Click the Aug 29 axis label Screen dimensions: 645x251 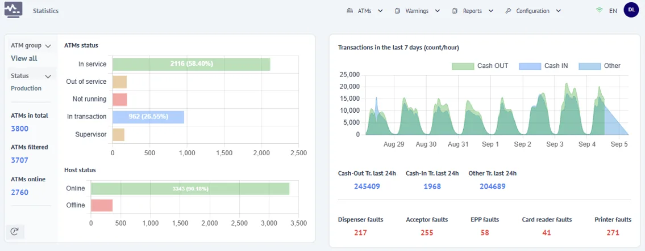pos(394,144)
